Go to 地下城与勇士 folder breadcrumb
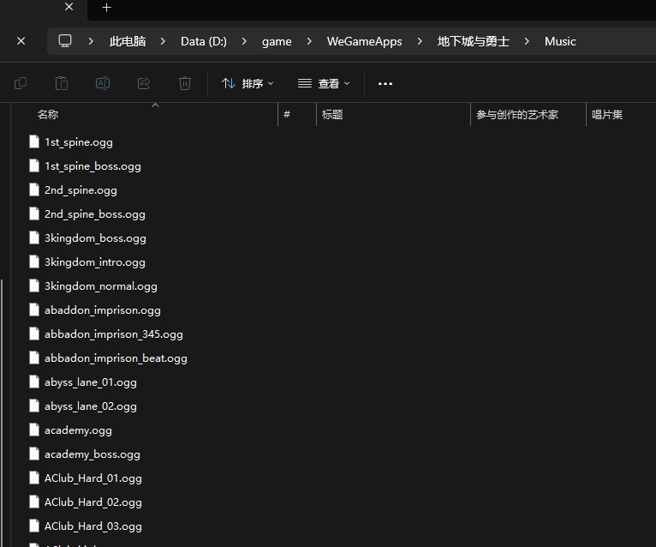656x547 pixels. pos(474,41)
